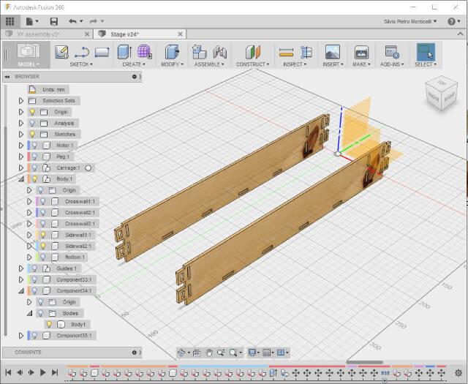Viewport: 468px width, 384px height.
Task: Open the CREATE menu
Action: [x=134, y=64]
